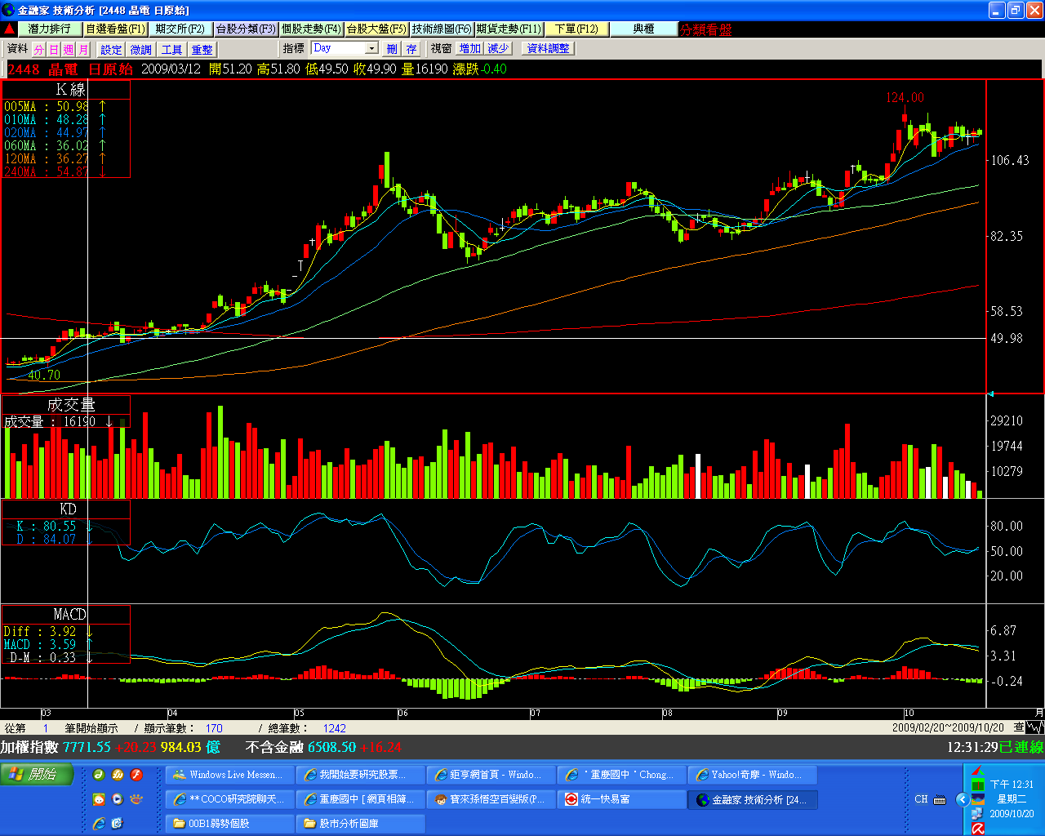Viewport: 1045px width, 836px height.
Task: Open the 工具 tools button
Action: [171, 49]
